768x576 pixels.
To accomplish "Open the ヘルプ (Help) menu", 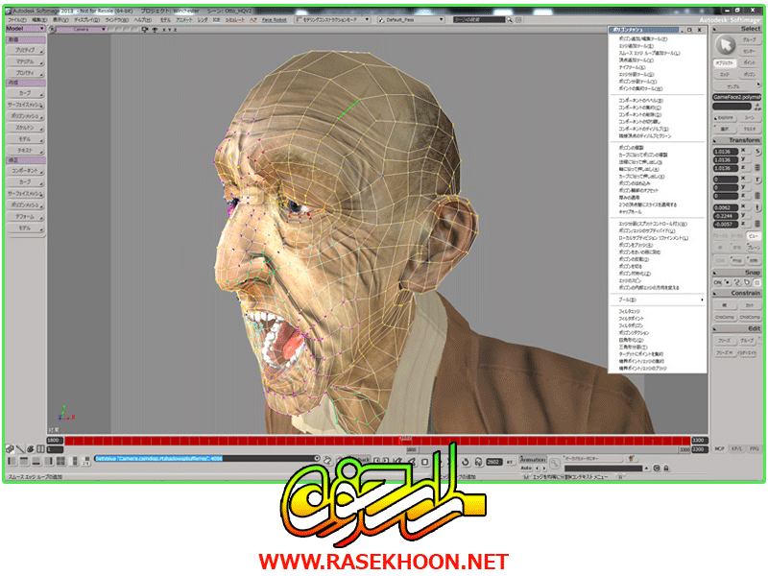I will (x=143, y=20).
